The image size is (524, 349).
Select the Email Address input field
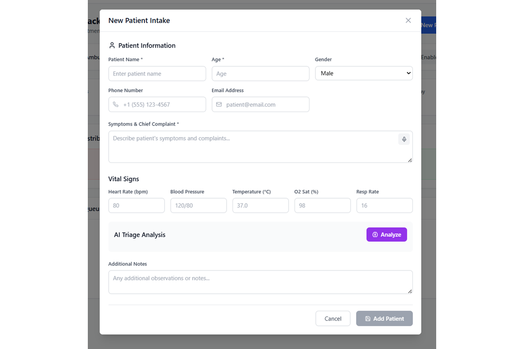261,105
